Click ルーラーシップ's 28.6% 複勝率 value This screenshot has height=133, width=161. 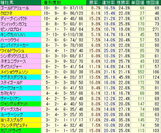124,115
